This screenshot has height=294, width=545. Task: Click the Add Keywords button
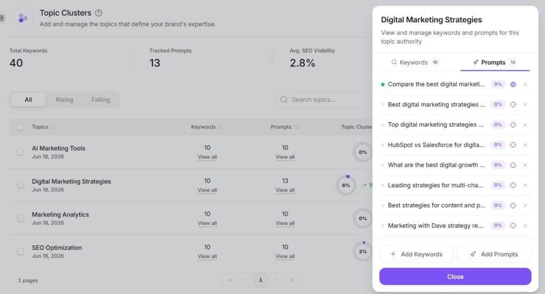coord(416,254)
